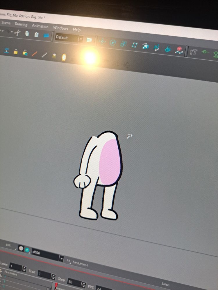Click the teal N-shaped spline icon
The height and width of the screenshot is (290, 218).
tap(156, 48)
